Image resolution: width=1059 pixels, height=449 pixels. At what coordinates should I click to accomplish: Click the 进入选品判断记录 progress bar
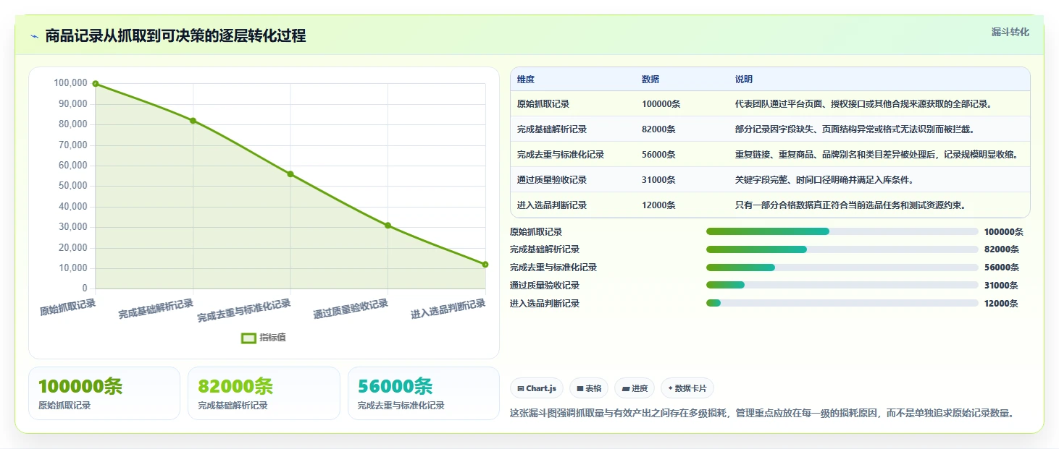[x=842, y=304]
